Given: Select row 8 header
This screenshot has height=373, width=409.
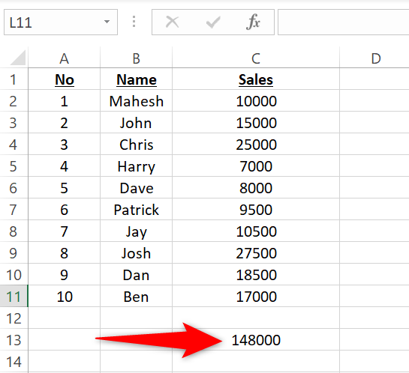Looking at the screenshot, I should pos(14,231).
